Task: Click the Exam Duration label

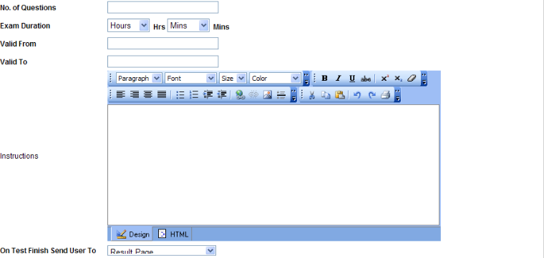Action: point(25,26)
